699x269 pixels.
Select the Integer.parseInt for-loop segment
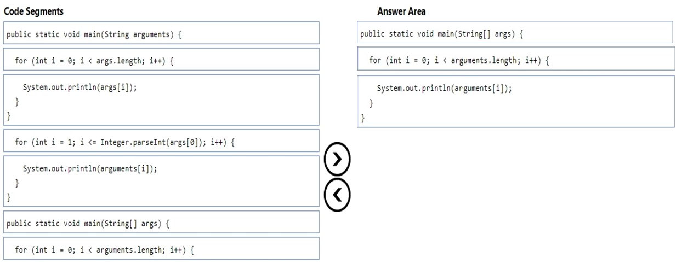tap(161, 141)
